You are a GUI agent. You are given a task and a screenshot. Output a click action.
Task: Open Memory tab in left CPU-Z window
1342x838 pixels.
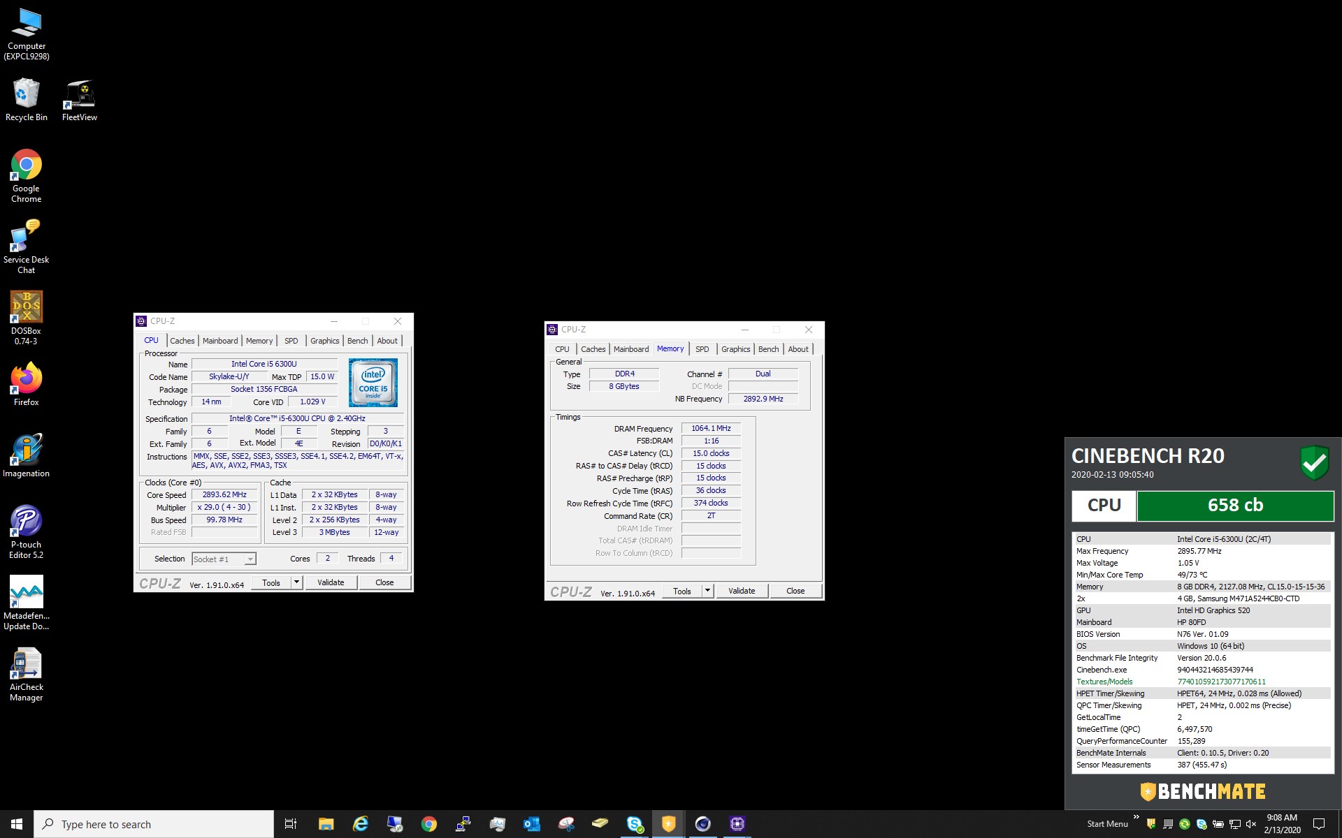pos(259,341)
